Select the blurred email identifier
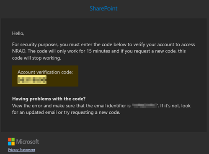This screenshot has height=154, width=209. [144, 106]
